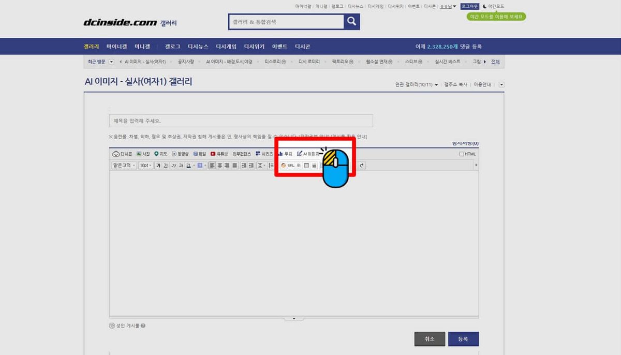Center align the text
This screenshot has height=355, width=621.
click(x=219, y=166)
